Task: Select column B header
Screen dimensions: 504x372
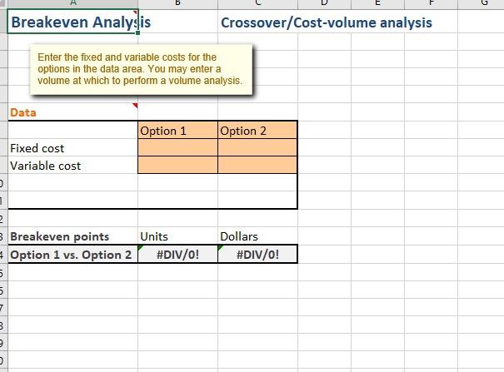Action: click(177, 4)
